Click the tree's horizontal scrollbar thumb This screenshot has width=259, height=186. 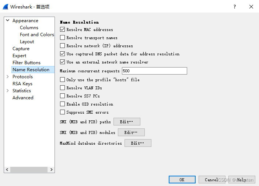tap(29, 169)
